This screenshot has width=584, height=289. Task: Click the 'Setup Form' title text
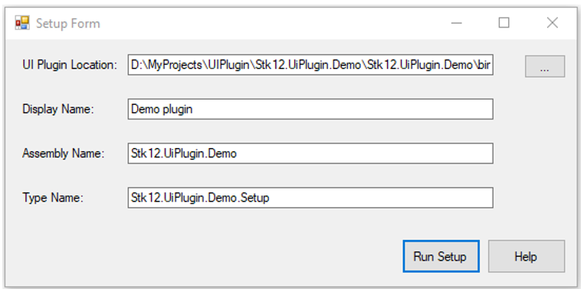pos(67,24)
